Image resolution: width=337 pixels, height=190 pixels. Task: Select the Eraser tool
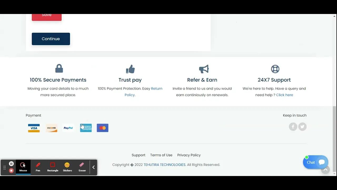[82, 167]
